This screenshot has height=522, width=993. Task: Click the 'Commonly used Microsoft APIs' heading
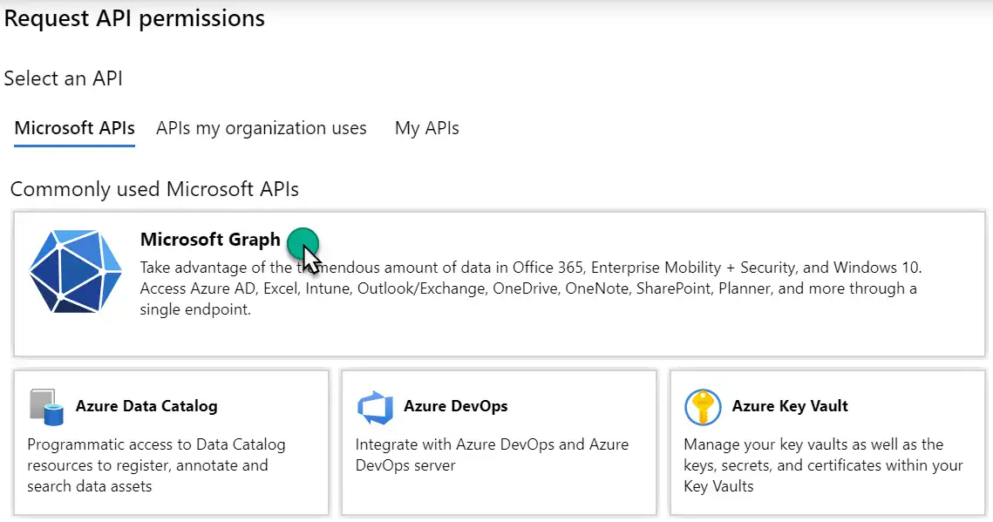(x=154, y=189)
